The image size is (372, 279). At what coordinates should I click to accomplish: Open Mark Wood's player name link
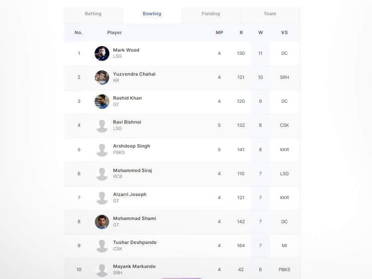click(x=126, y=50)
